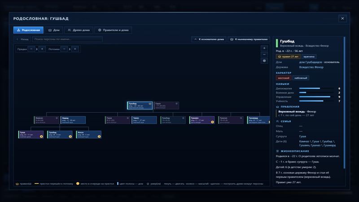The width and height of the screenshot is (359, 202).
Task: Close the Родословная dialog
Action: [342, 18]
